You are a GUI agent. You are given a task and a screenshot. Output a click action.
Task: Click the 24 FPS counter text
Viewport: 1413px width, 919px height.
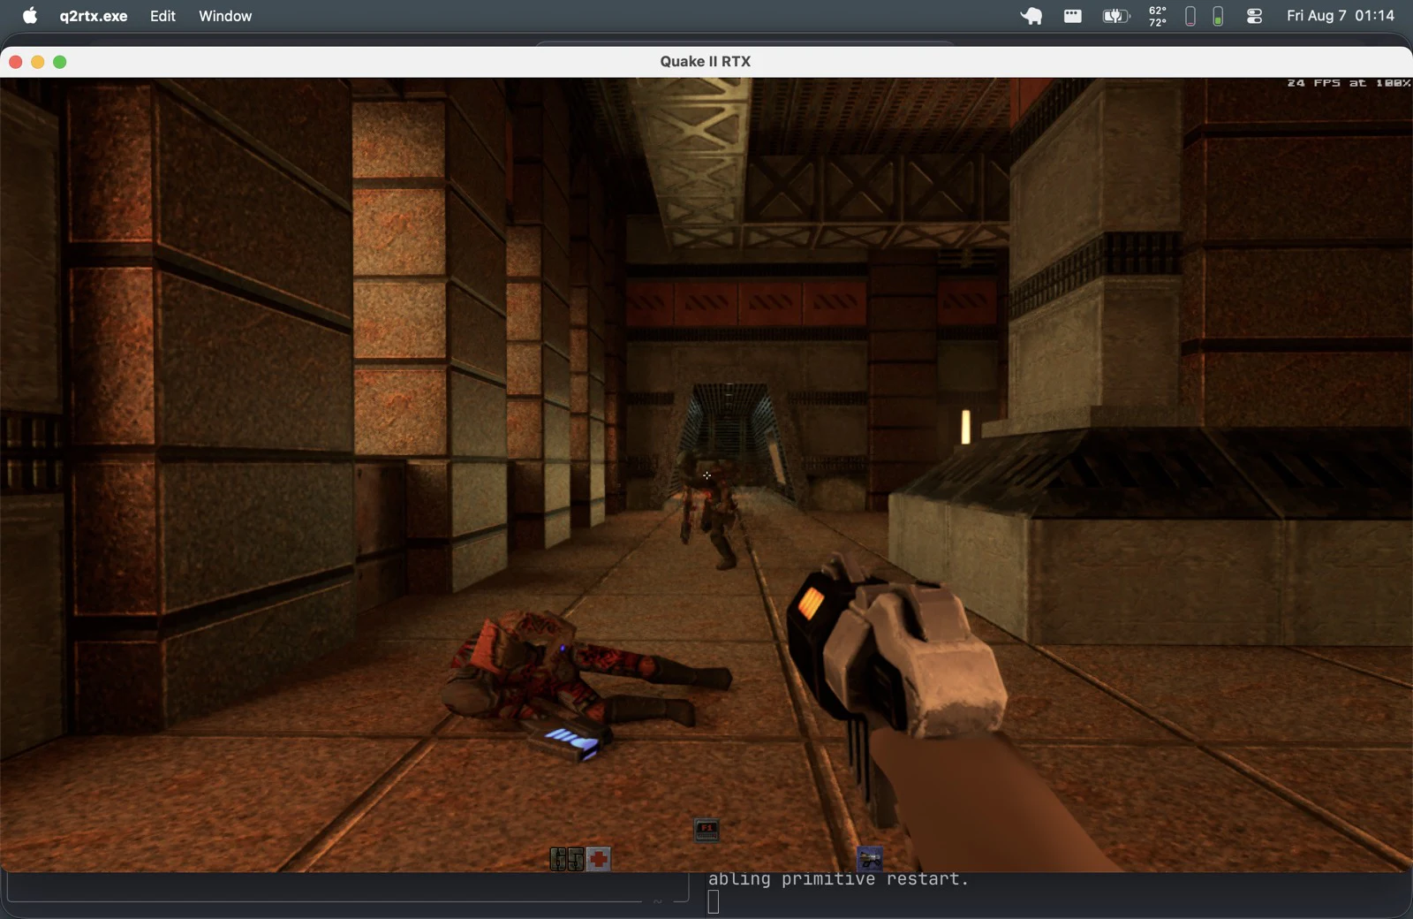pos(1349,83)
